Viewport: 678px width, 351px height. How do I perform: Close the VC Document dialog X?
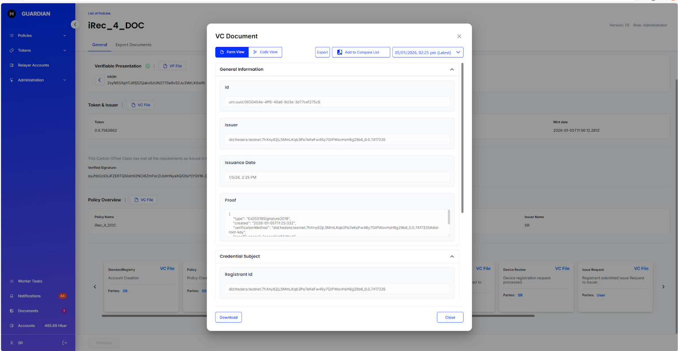[x=459, y=36]
